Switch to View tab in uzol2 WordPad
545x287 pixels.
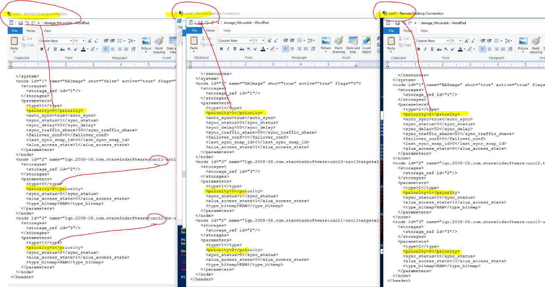227,31
